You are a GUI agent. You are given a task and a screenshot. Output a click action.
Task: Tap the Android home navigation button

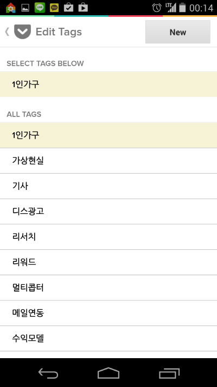click(x=108, y=373)
